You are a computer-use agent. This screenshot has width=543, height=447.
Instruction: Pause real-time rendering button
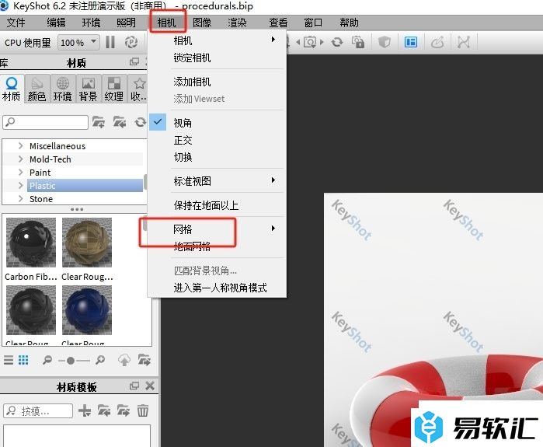(x=110, y=42)
